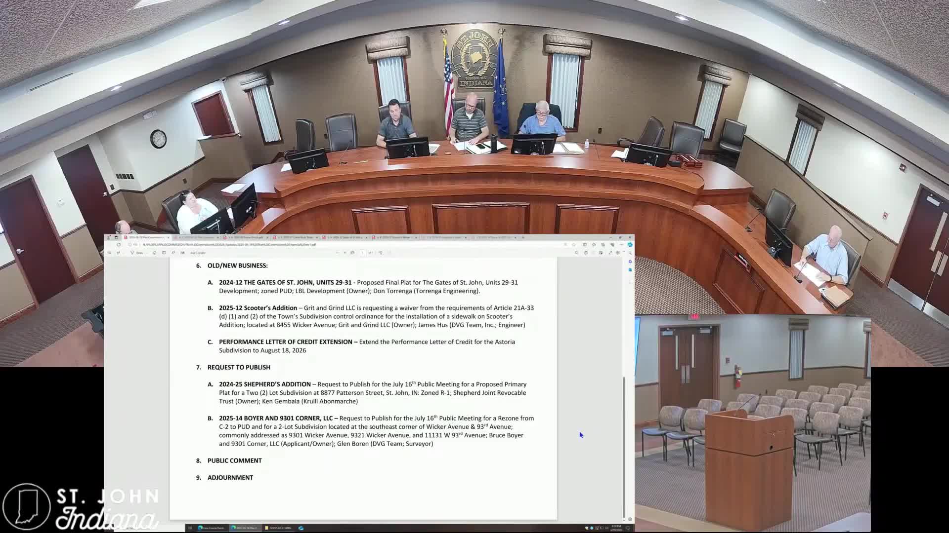Click the Erase tool icon in PDF toolbar
The width and height of the screenshot is (949, 533).
click(x=154, y=253)
